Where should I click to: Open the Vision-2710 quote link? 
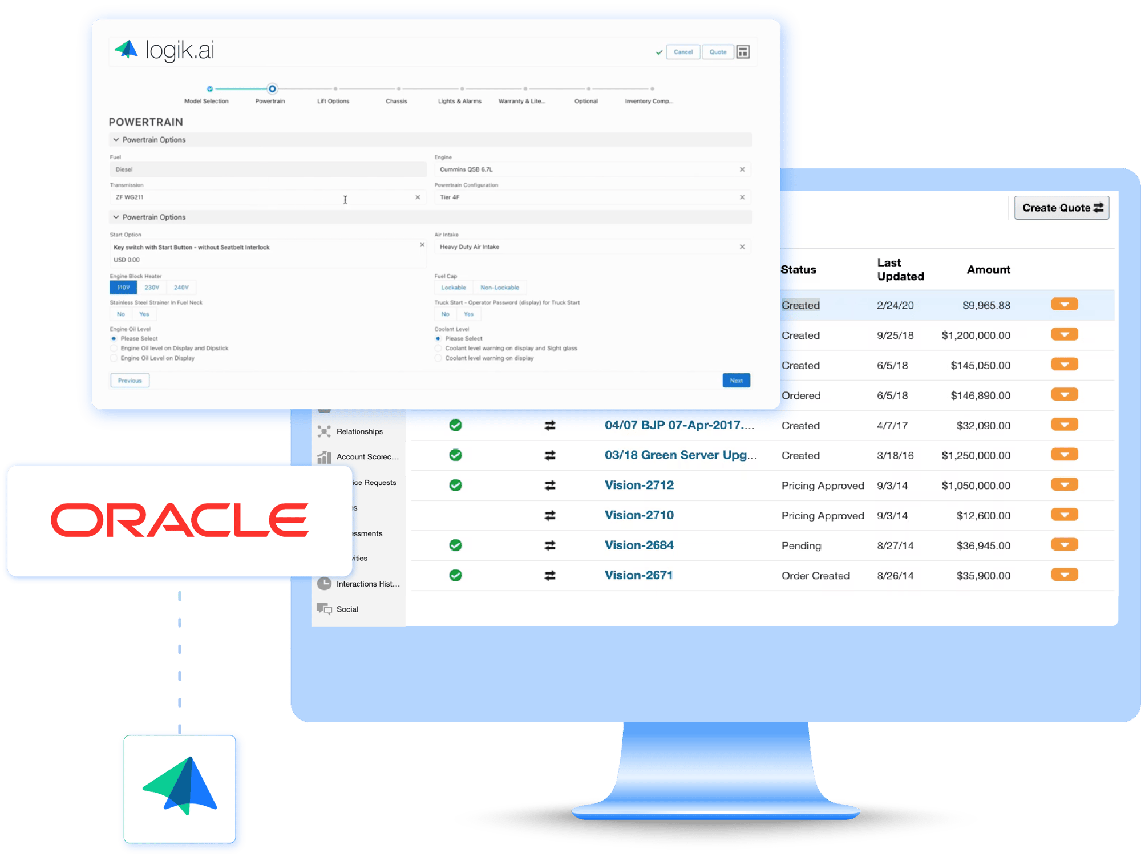(x=639, y=515)
